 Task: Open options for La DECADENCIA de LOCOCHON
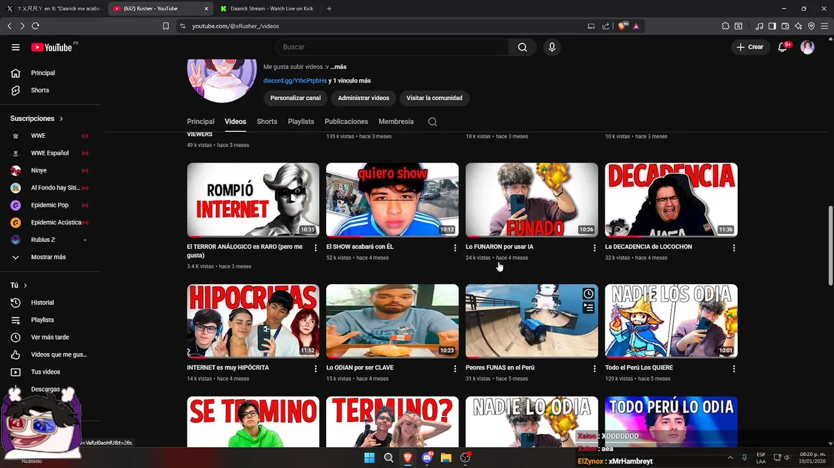coord(734,248)
